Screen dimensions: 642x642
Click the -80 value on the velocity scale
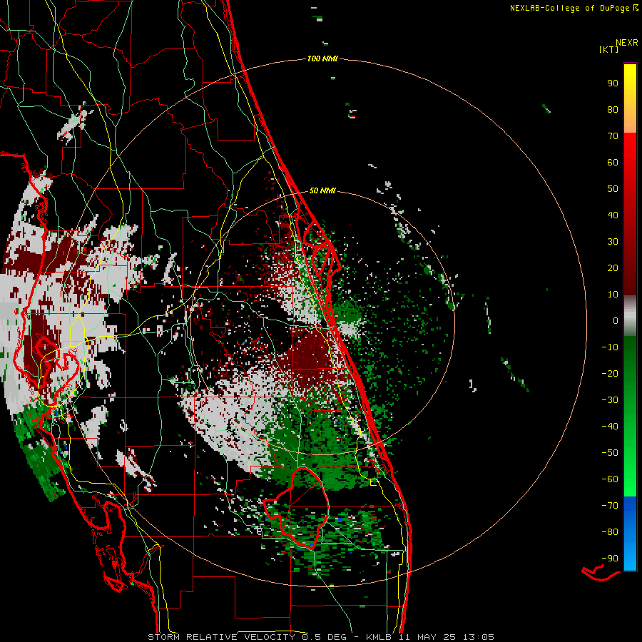pyautogui.click(x=610, y=532)
